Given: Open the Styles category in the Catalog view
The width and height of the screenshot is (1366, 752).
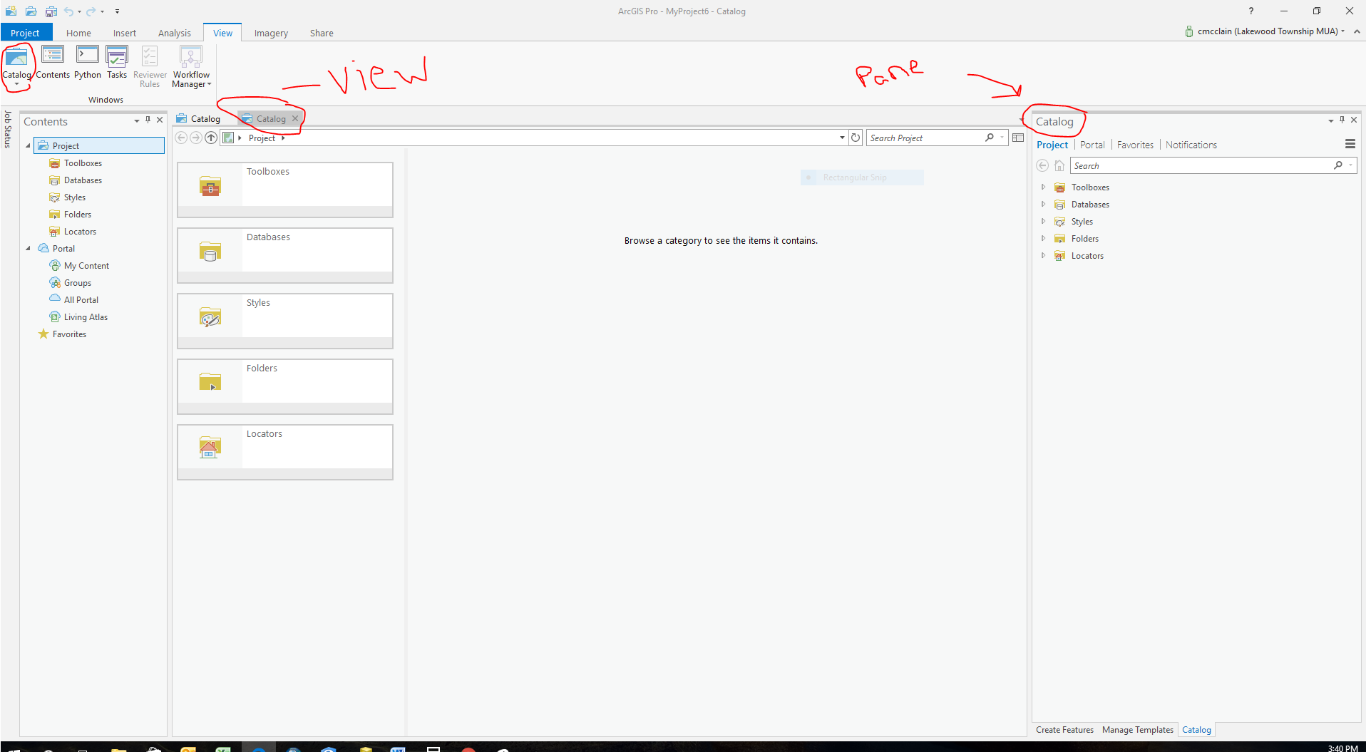Looking at the screenshot, I should (284, 319).
